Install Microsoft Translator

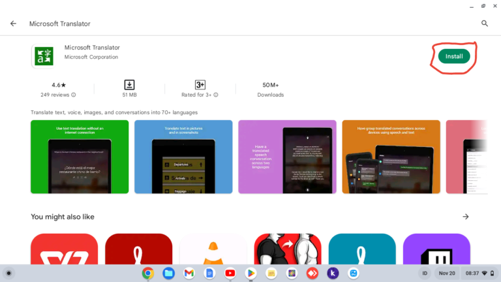pyautogui.click(x=454, y=56)
